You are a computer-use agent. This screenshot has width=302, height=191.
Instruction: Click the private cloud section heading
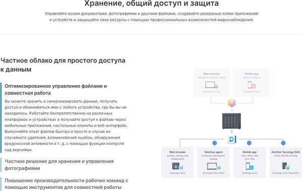[x=63, y=65]
